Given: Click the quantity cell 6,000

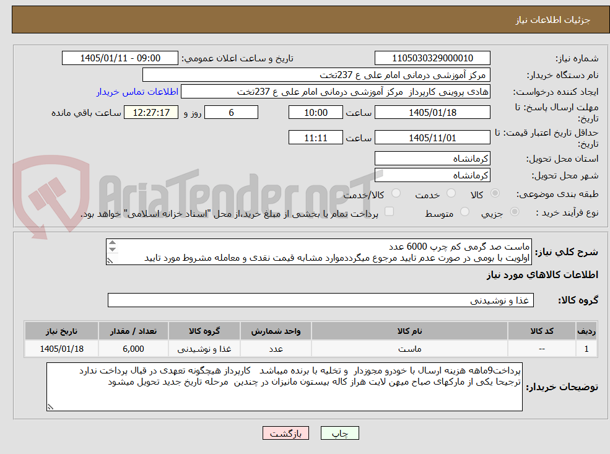Looking at the screenshot, I should tap(133, 349).
